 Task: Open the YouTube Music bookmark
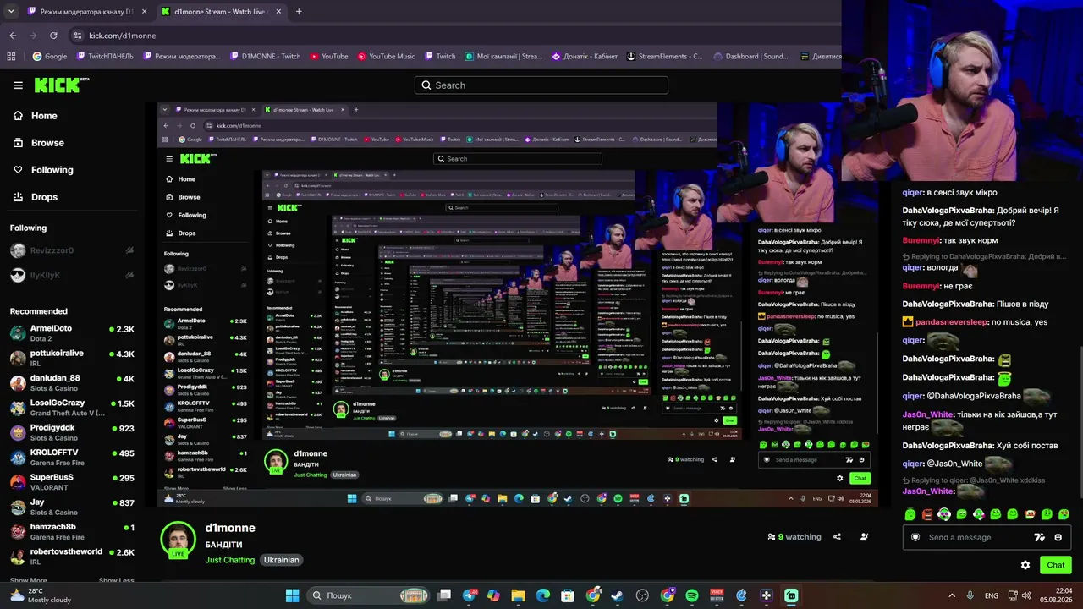coord(386,57)
